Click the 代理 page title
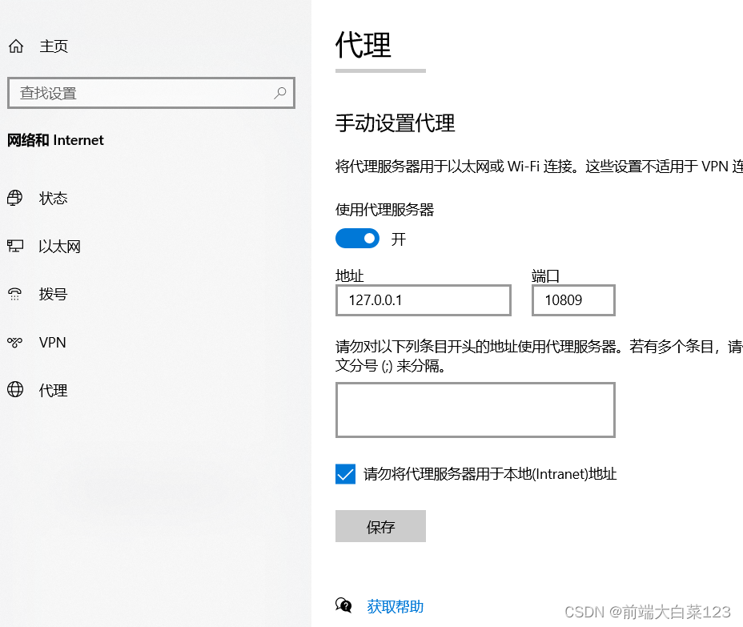Image resolution: width=743 pixels, height=627 pixels. [x=363, y=46]
